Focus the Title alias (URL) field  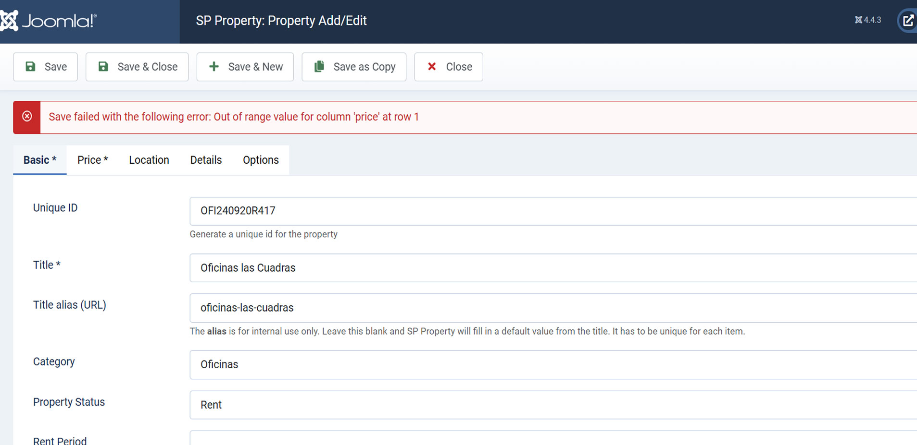553,308
